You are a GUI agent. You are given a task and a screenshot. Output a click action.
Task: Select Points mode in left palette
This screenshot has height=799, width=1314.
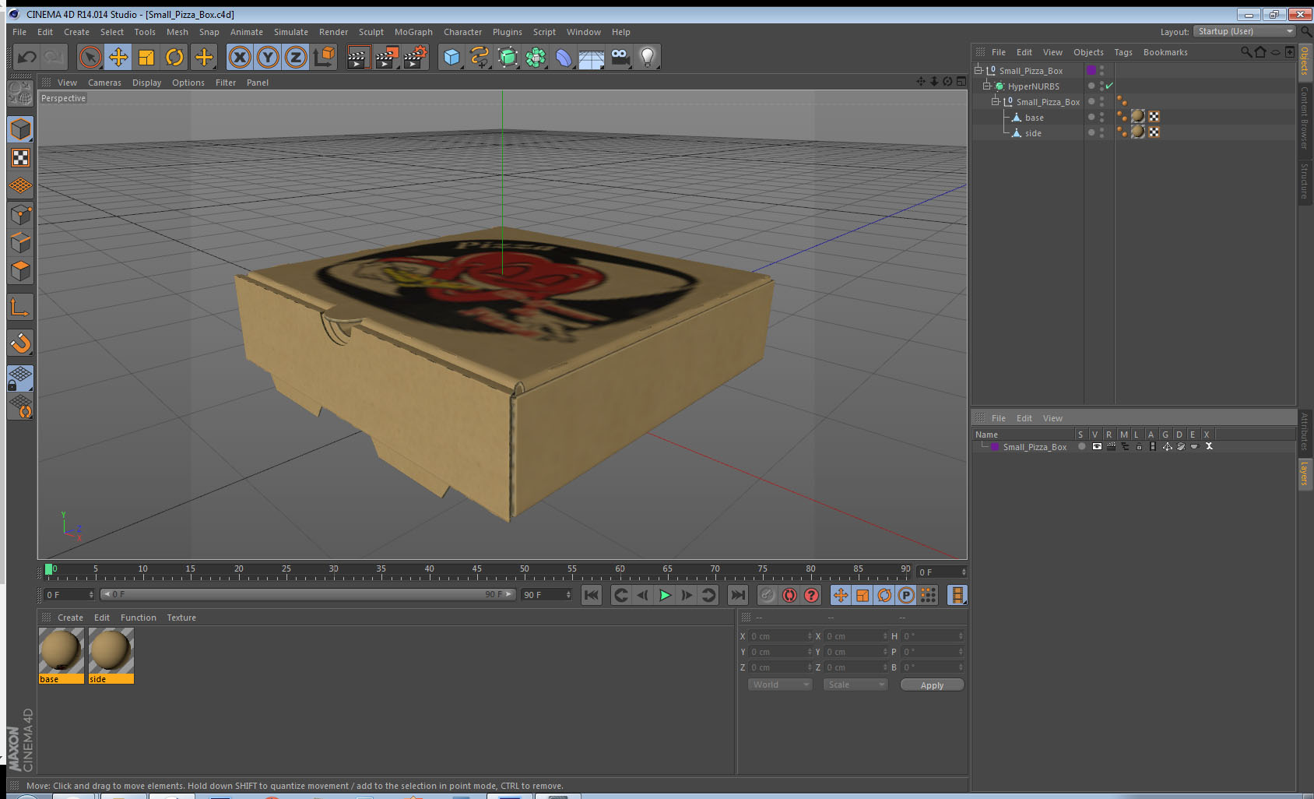(20, 215)
